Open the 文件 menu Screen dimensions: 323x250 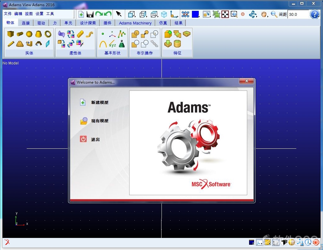pyautogui.click(x=8, y=14)
